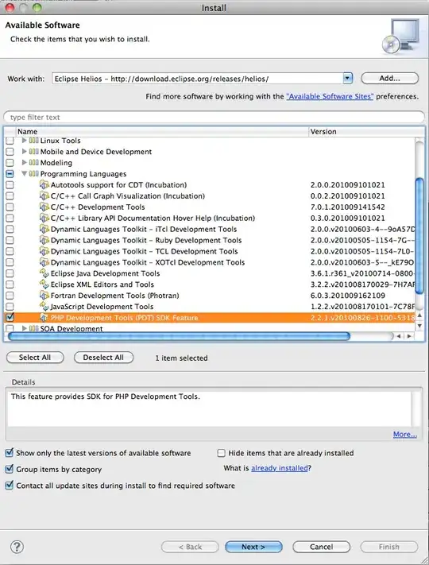Toggle the Programming Languages category checkbox
Viewport: 429px width, 565px height.
10,174
